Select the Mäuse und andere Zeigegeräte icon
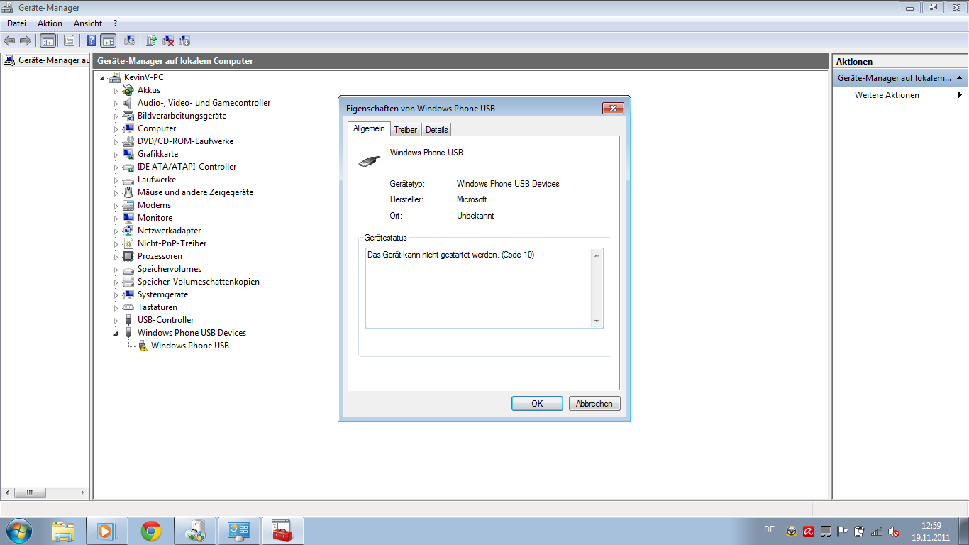 click(128, 192)
